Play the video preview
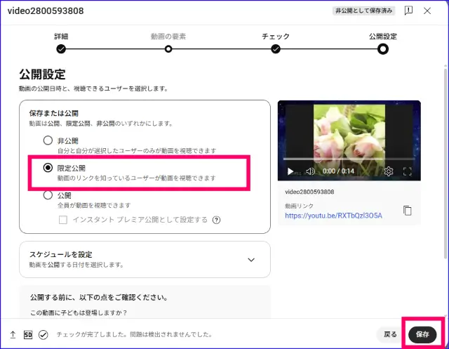This screenshot has height=349, width=449. coord(290,171)
